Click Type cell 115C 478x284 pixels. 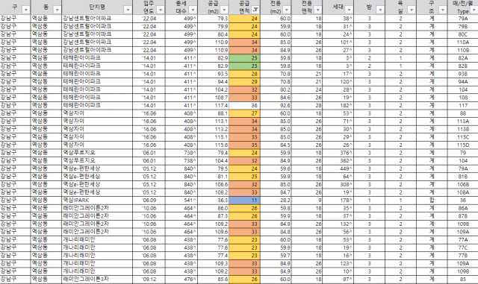pos(463,137)
